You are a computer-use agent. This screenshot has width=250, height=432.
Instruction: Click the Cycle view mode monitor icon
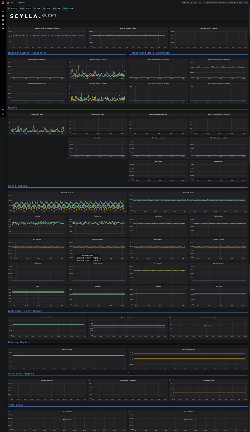(200, 3)
